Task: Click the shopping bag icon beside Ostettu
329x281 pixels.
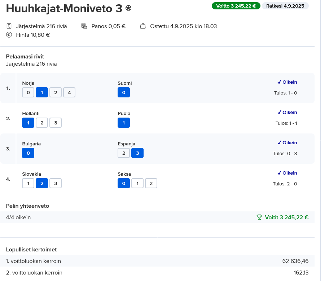Action: (143, 26)
